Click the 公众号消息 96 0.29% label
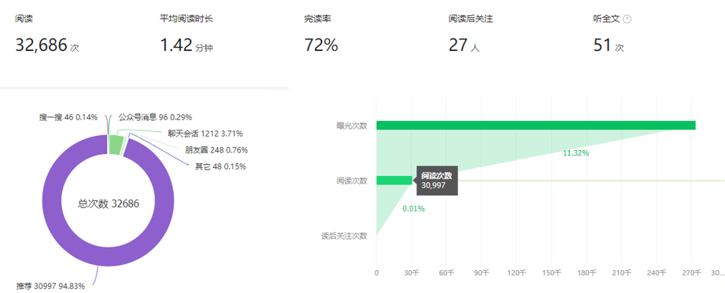 point(155,117)
